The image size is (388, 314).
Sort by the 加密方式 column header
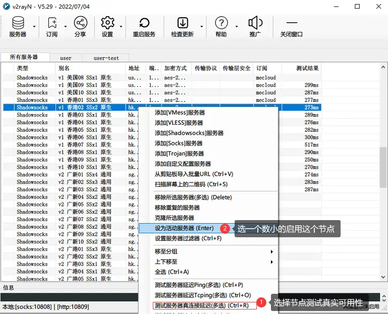point(177,68)
